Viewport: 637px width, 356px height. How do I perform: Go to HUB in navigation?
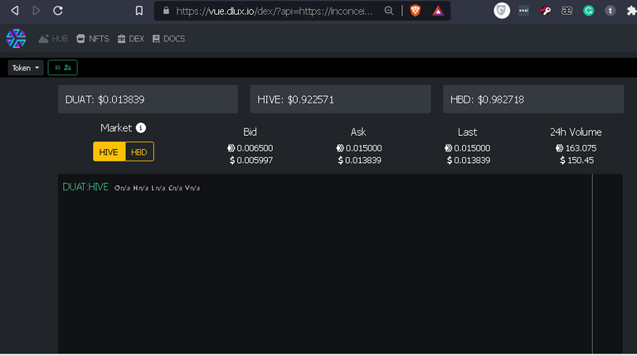pyautogui.click(x=53, y=39)
